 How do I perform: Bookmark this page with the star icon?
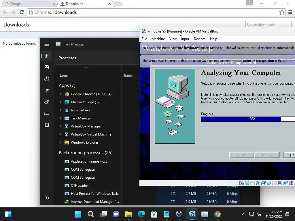[x=282, y=12]
